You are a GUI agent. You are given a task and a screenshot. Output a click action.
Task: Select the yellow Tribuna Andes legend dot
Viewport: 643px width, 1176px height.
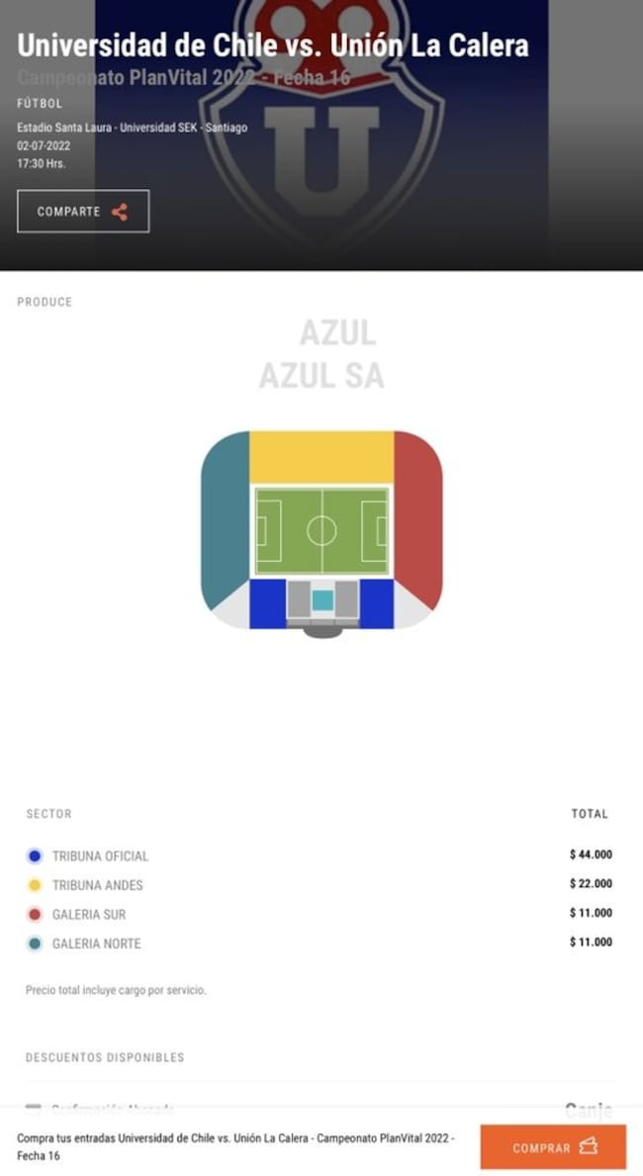(35, 885)
